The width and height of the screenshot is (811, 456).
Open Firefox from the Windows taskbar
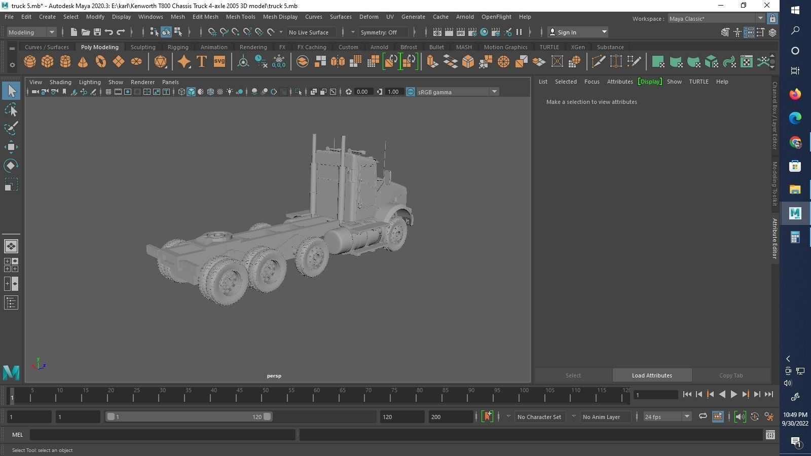click(x=795, y=94)
